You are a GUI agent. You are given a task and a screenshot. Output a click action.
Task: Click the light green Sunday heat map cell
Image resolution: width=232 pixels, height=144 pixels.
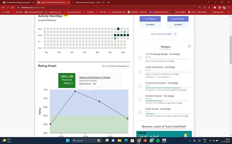(118, 48)
